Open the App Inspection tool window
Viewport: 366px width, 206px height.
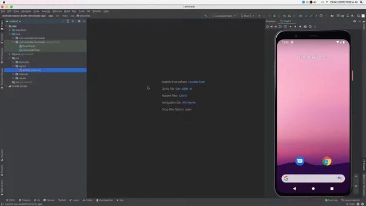(105, 200)
